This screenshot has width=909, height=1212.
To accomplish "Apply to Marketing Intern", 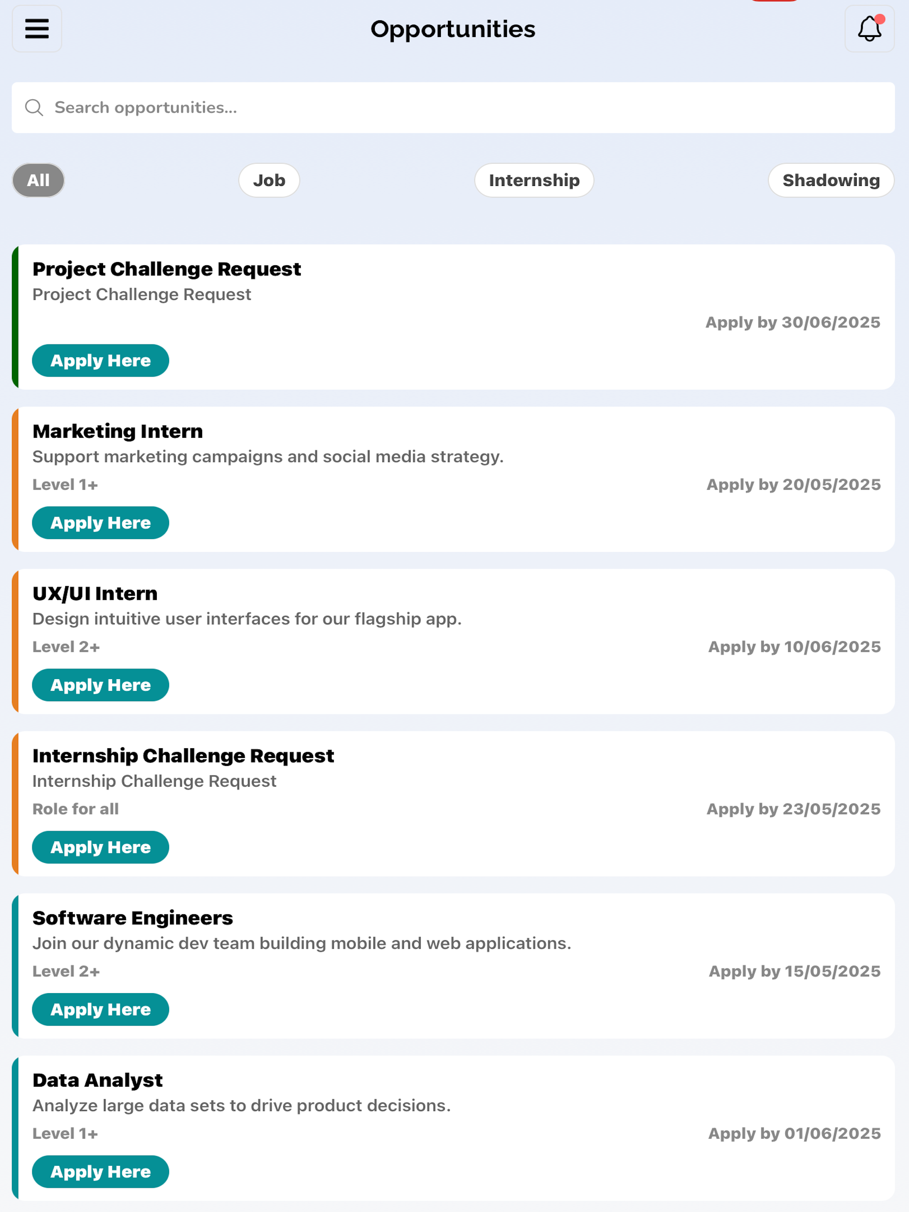I will (x=101, y=523).
